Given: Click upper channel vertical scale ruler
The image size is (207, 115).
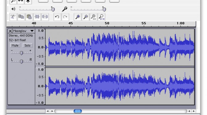Looking at the screenshot, I should 40,47.
